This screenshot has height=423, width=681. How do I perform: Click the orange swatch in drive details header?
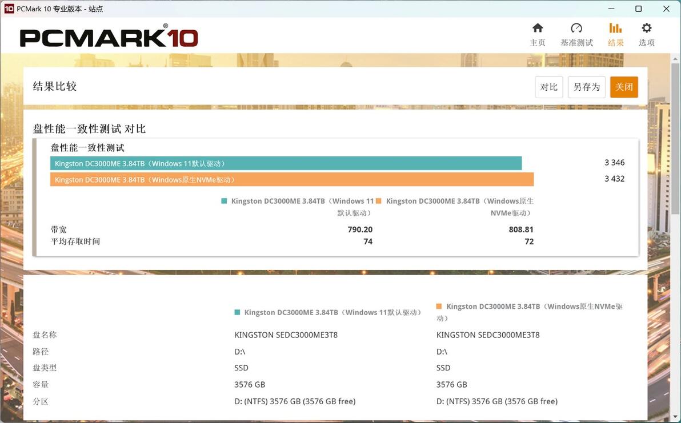point(439,307)
